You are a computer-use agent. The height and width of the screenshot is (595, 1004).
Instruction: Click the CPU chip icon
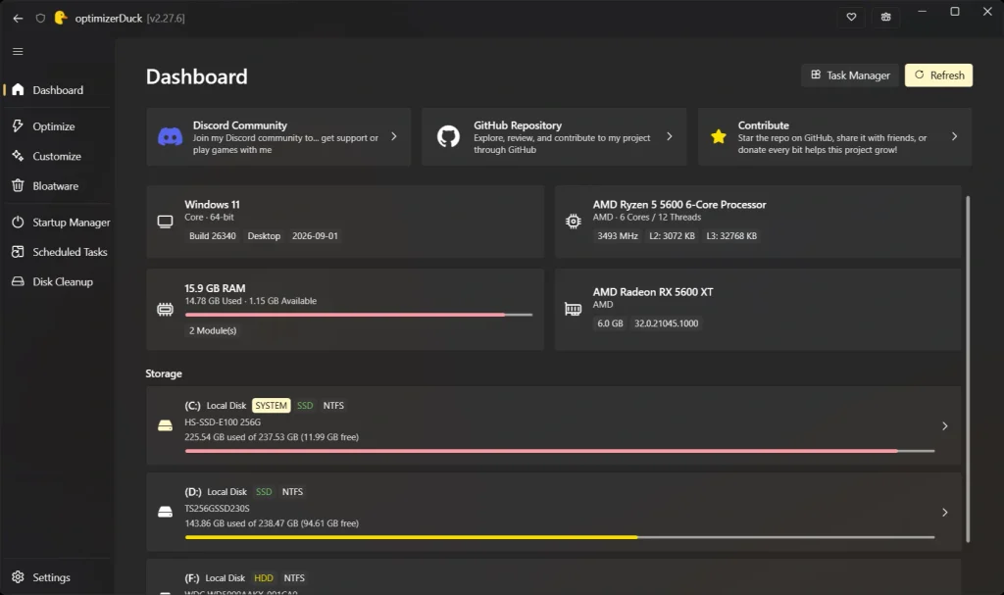pos(573,222)
